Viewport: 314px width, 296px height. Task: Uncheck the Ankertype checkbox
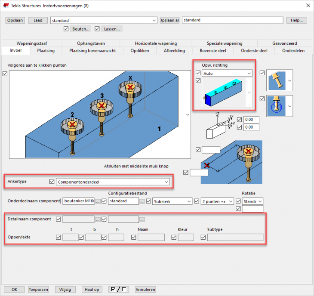(52, 182)
